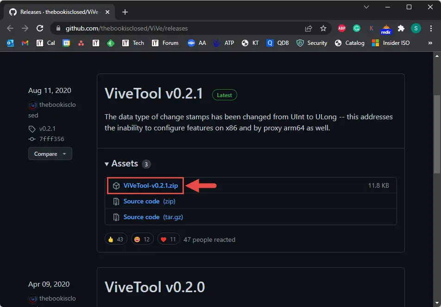Click the browser back arrow

(x=10, y=28)
